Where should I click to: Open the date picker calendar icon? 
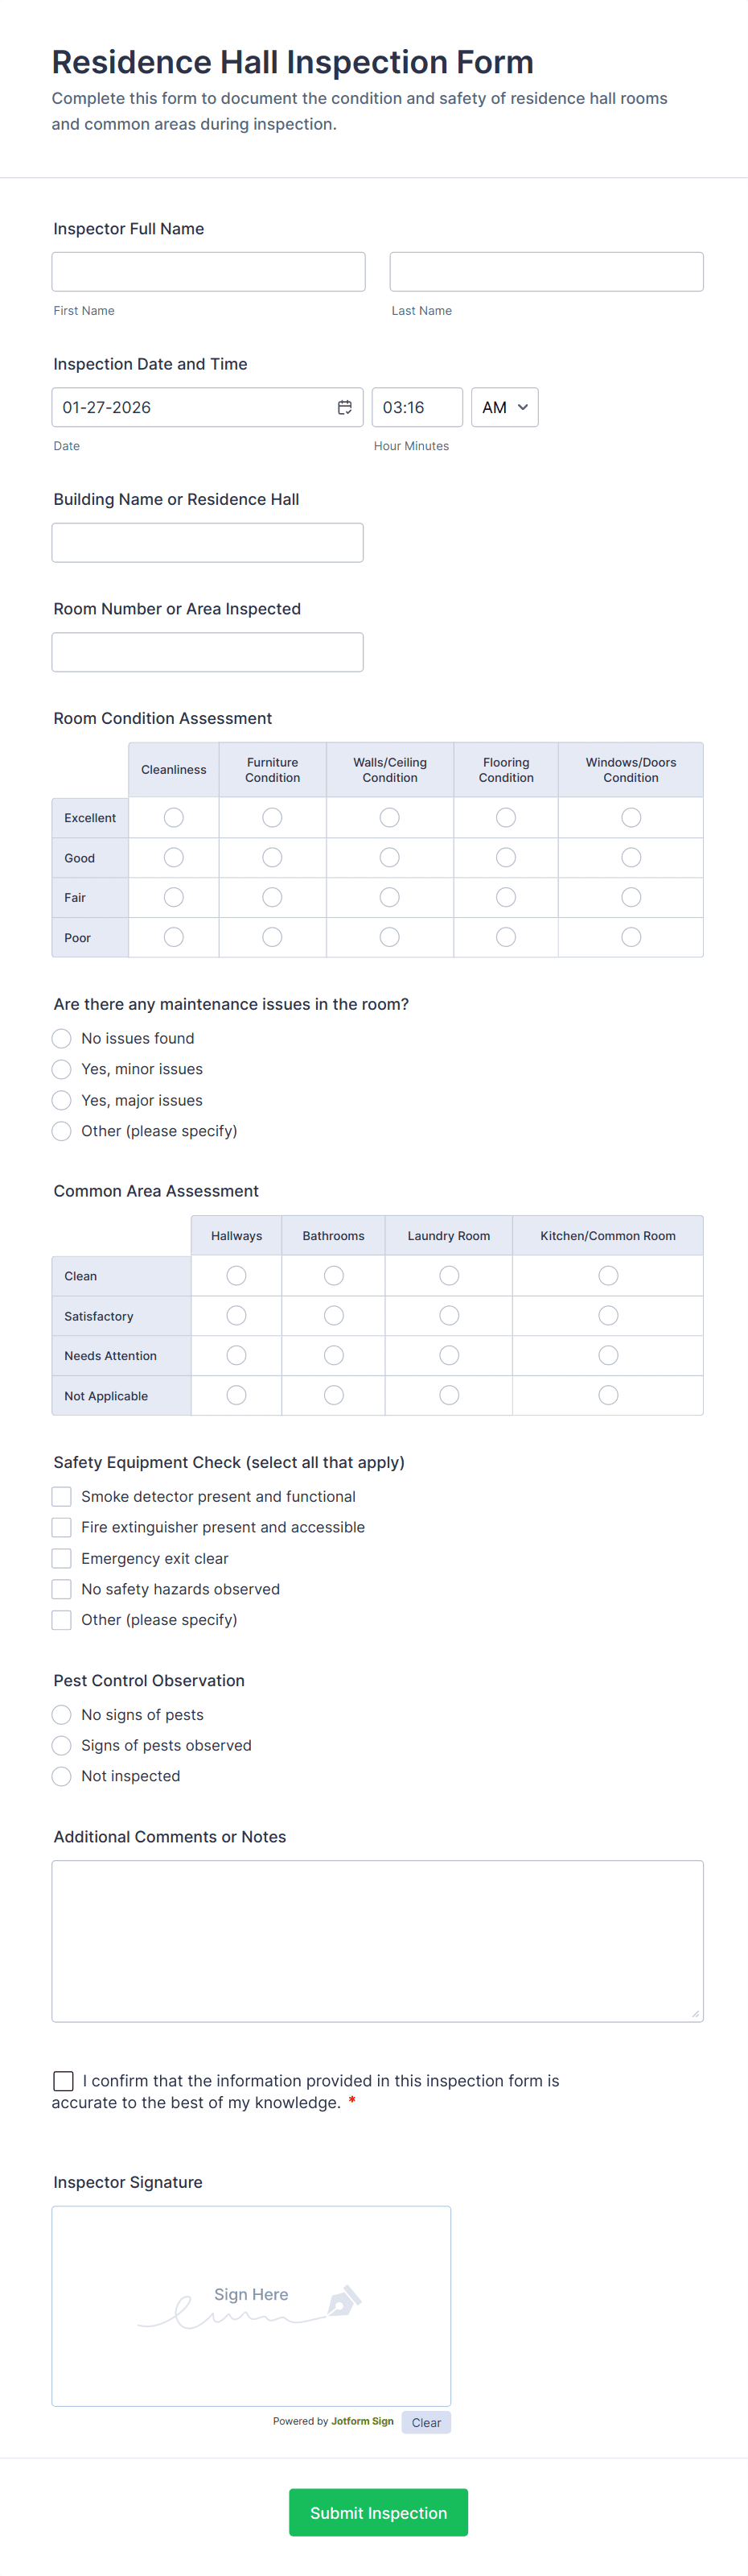pyautogui.click(x=344, y=407)
